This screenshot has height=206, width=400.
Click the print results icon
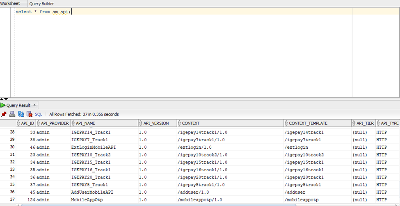tap(12, 114)
